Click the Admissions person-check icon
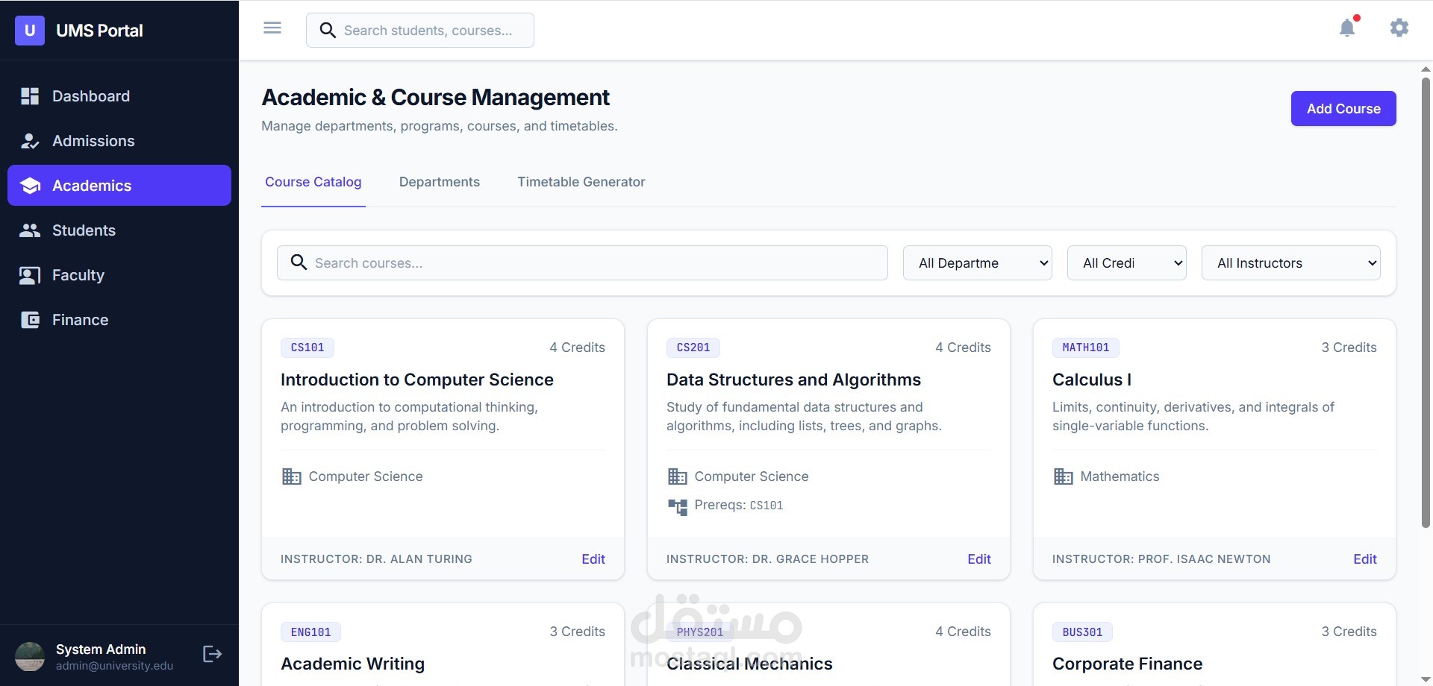The width and height of the screenshot is (1433, 686). 30,141
